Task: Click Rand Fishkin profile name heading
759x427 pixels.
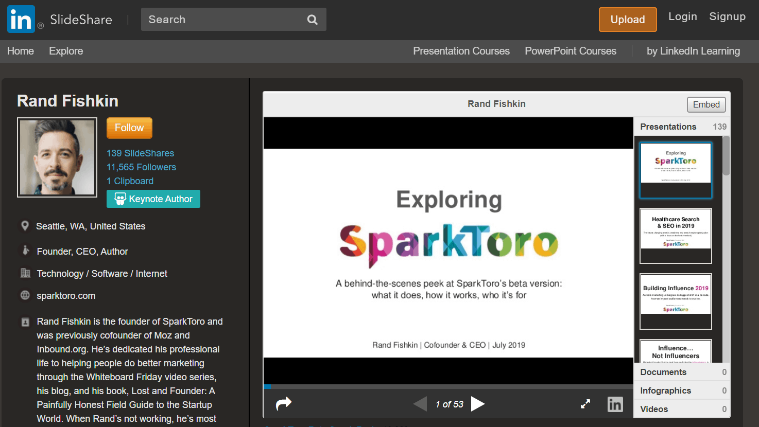Action: 67,101
